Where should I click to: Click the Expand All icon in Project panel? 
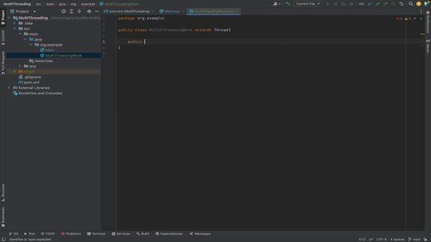71,11
